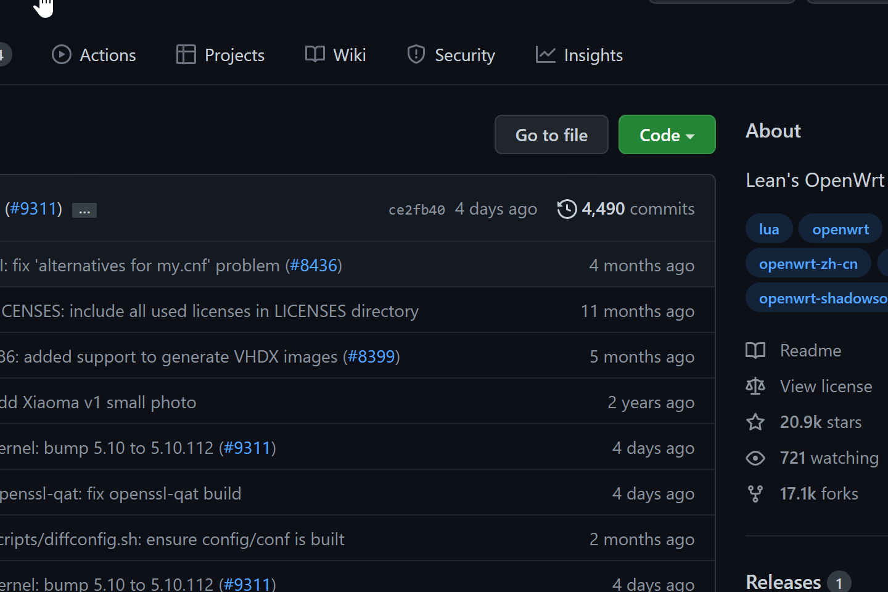Open issue link #8436

314,265
